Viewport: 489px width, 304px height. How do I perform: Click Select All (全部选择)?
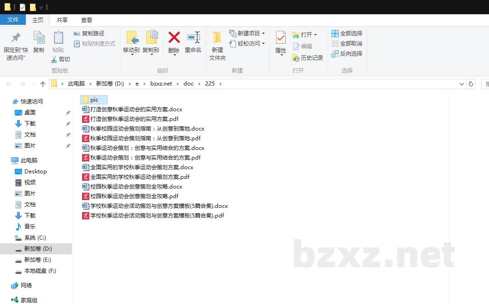click(347, 34)
